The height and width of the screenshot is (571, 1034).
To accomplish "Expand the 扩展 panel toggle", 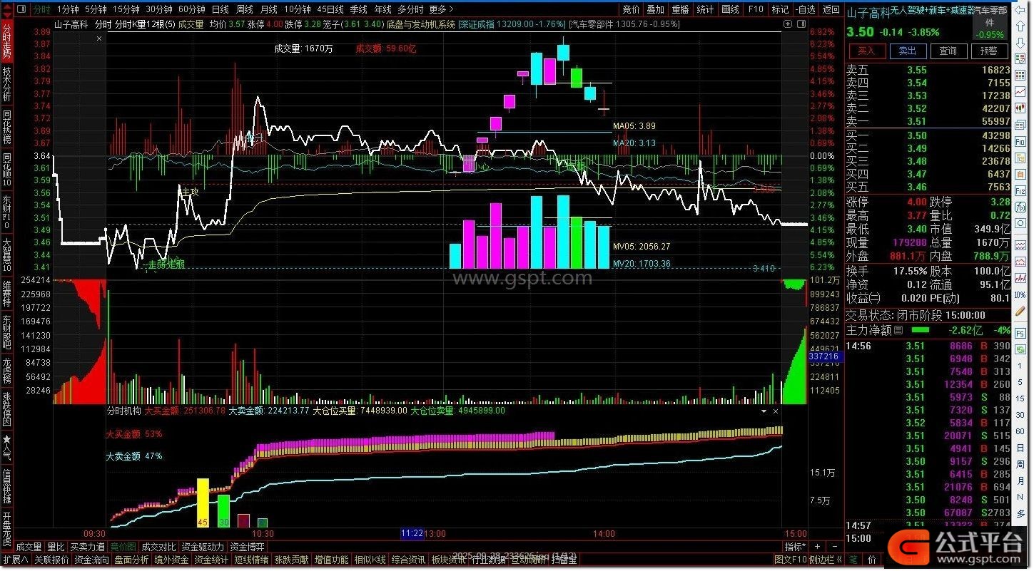I will click(x=15, y=560).
